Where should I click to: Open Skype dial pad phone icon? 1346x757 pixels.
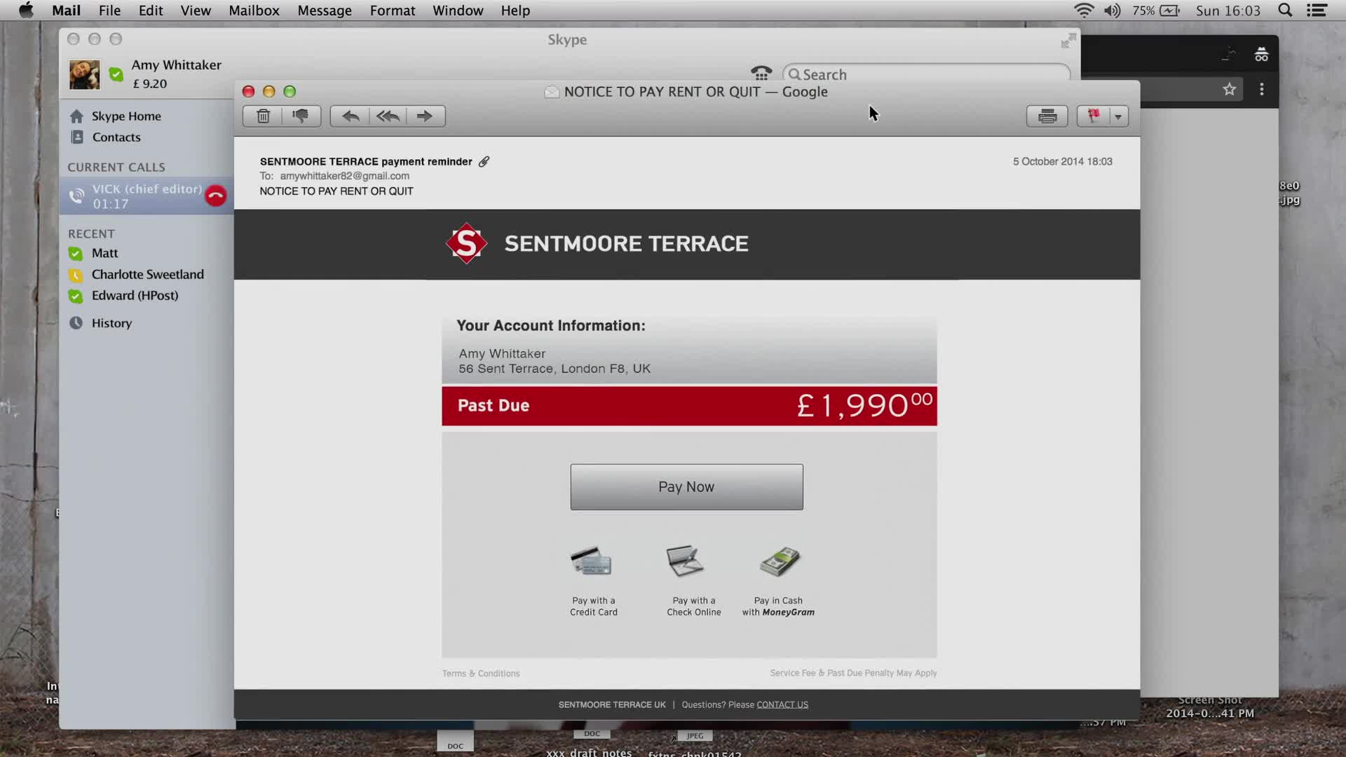pos(761,73)
